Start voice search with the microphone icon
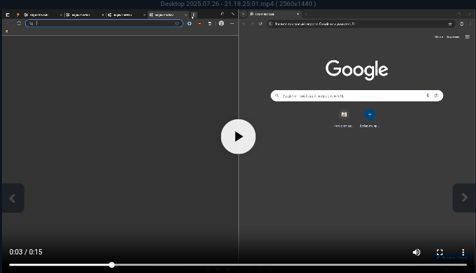The height and width of the screenshot is (273, 476). 428,95
